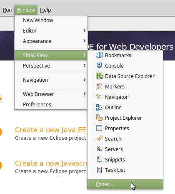Select the Perspective menu entry

pos(51,66)
